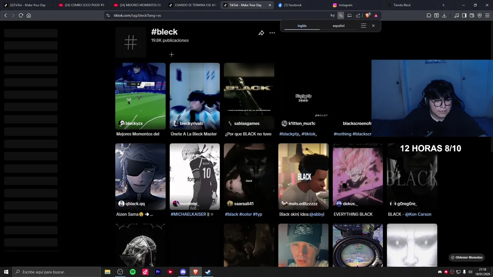Click the @abby mention link
The width and height of the screenshot is (493, 277).
click(317, 214)
